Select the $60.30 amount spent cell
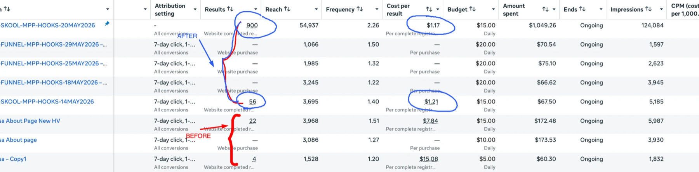The width and height of the screenshot is (699, 172). (x=546, y=159)
